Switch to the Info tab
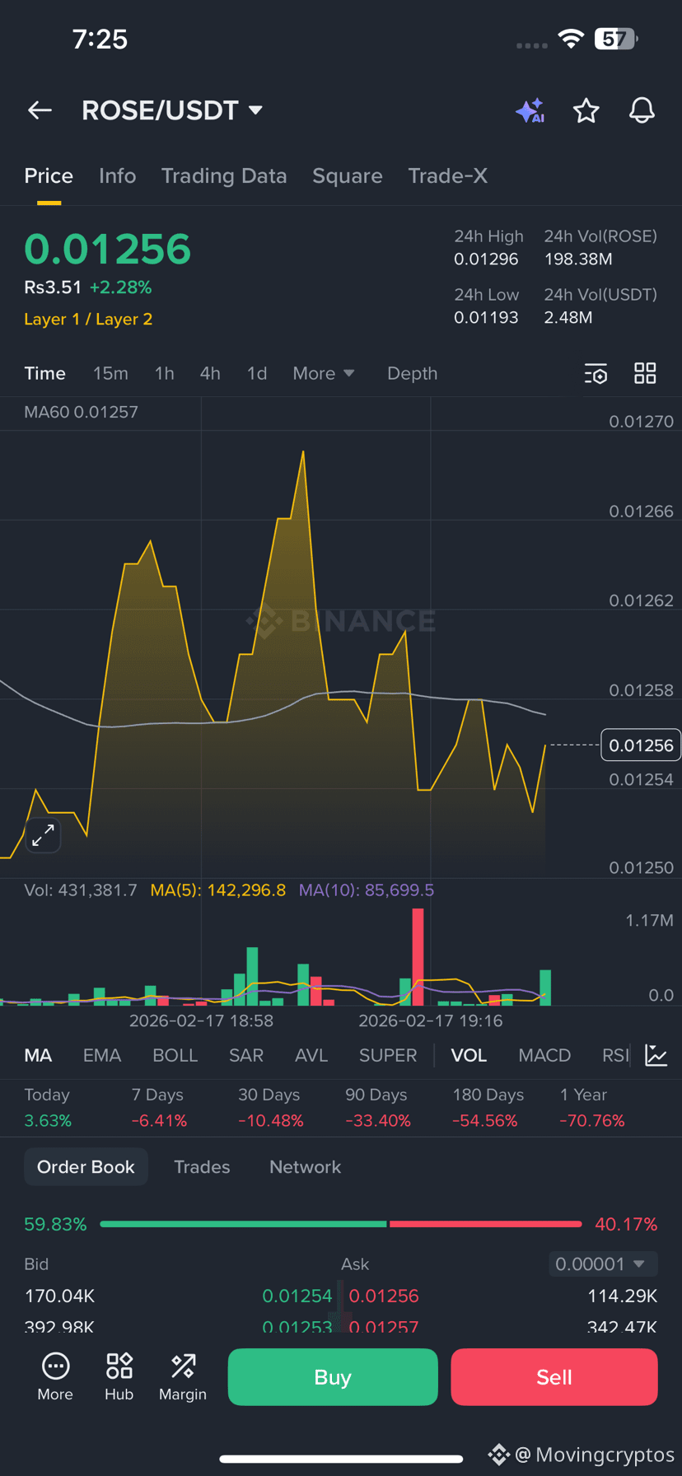This screenshot has width=682, height=1476. coord(117,176)
